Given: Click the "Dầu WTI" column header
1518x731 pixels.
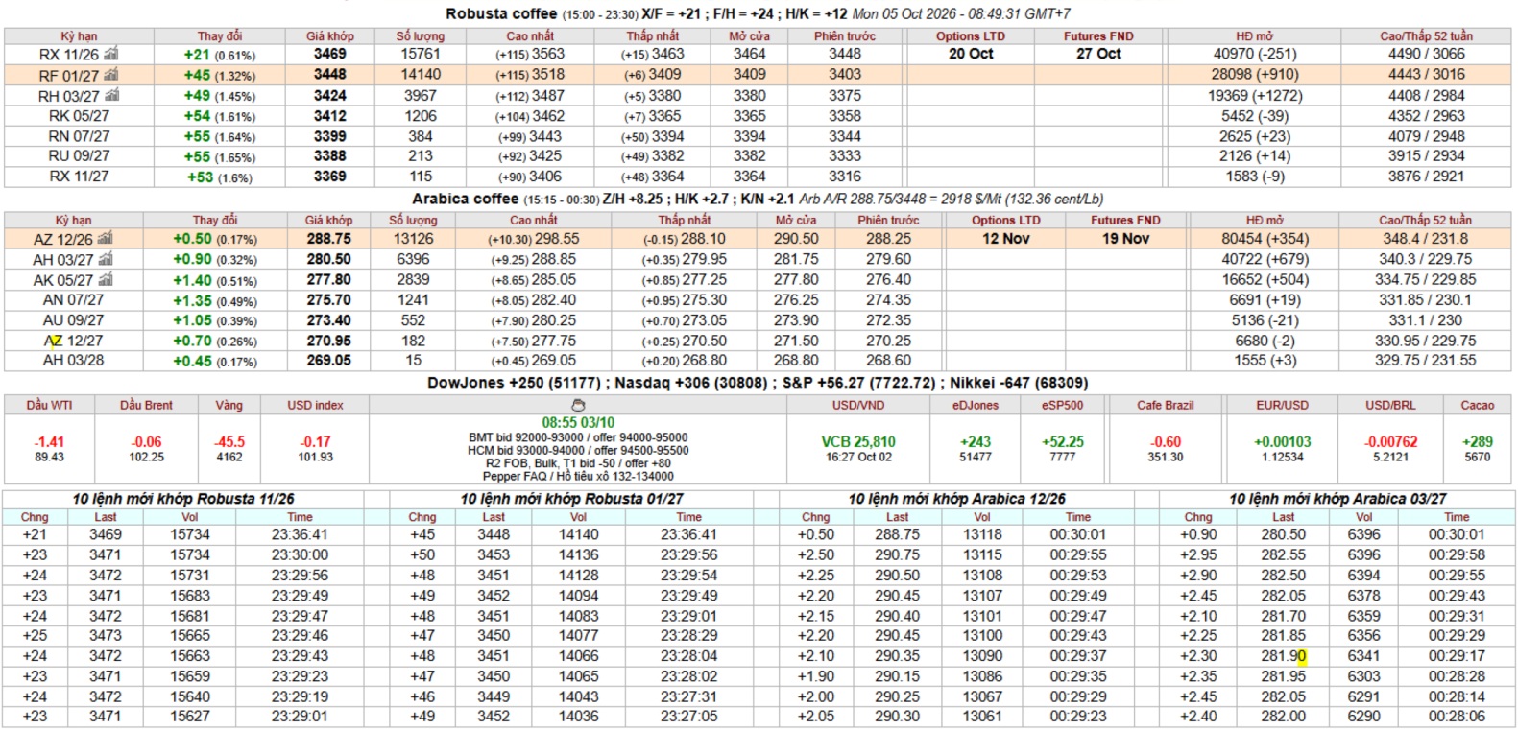Looking at the screenshot, I should [x=49, y=406].
